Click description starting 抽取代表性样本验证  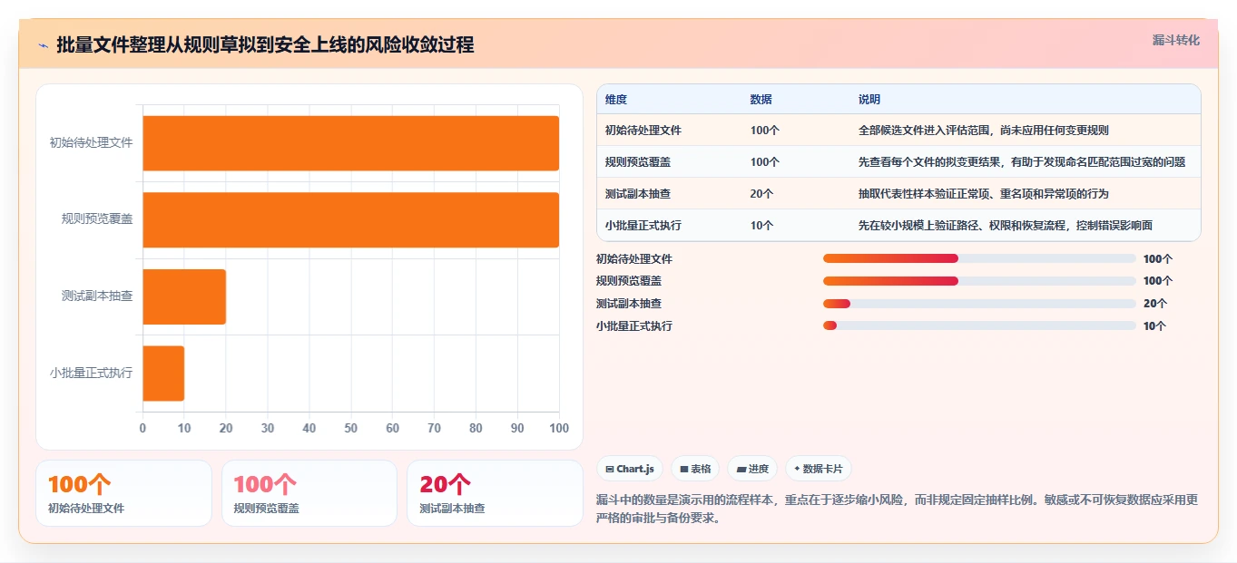pos(984,194)
